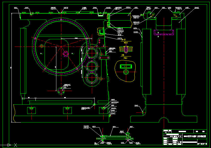Click the X axis marker beside the UCS icon
Image resolution: width=211 pixels, height=148 pixels.
pyautogui.click(x=15, y=145)
